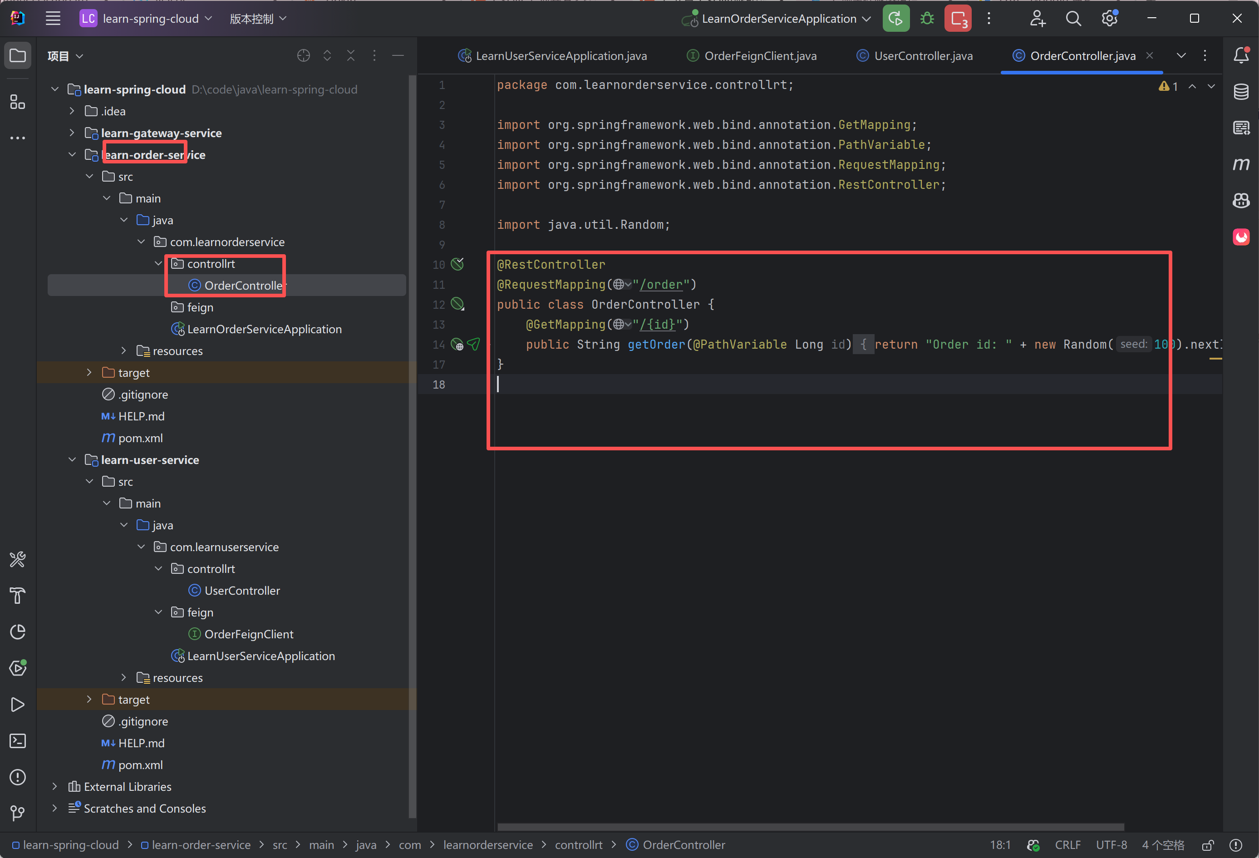Open the Services tool window
The height and width of the screenshot is (858, 1259).
coord(18,668)
